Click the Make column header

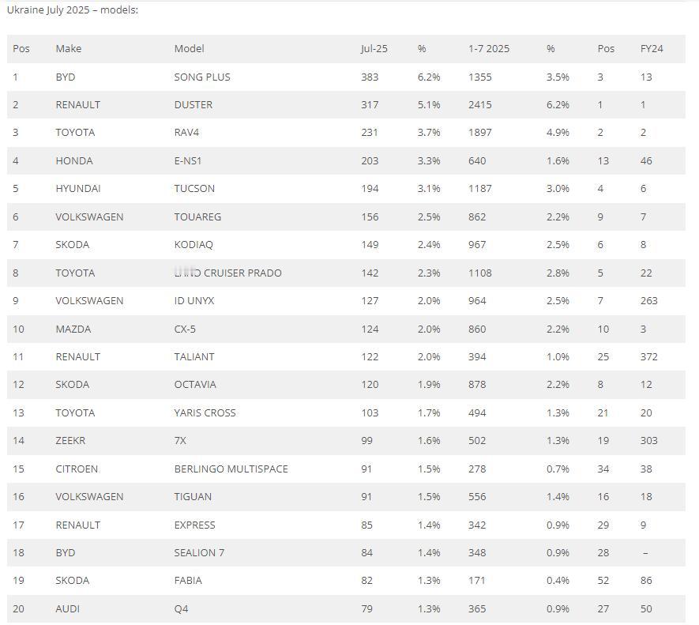click(68, 48)
